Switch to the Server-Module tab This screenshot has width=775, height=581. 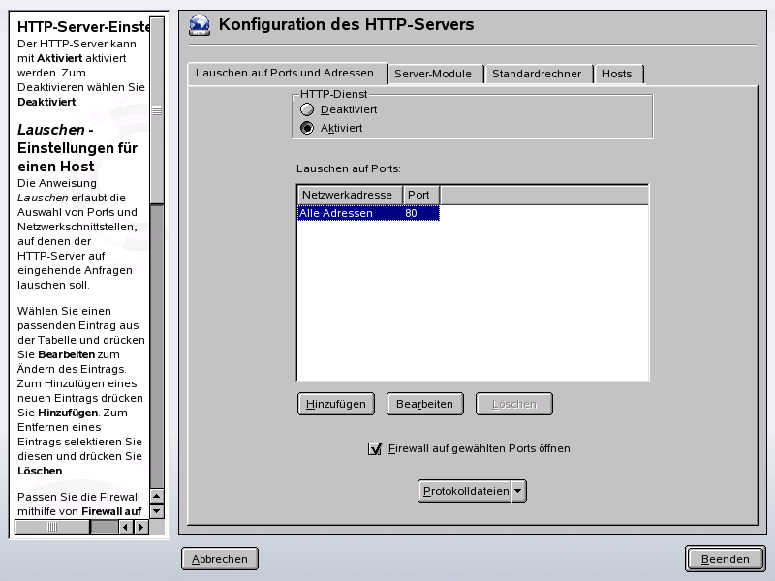point(434,73)
